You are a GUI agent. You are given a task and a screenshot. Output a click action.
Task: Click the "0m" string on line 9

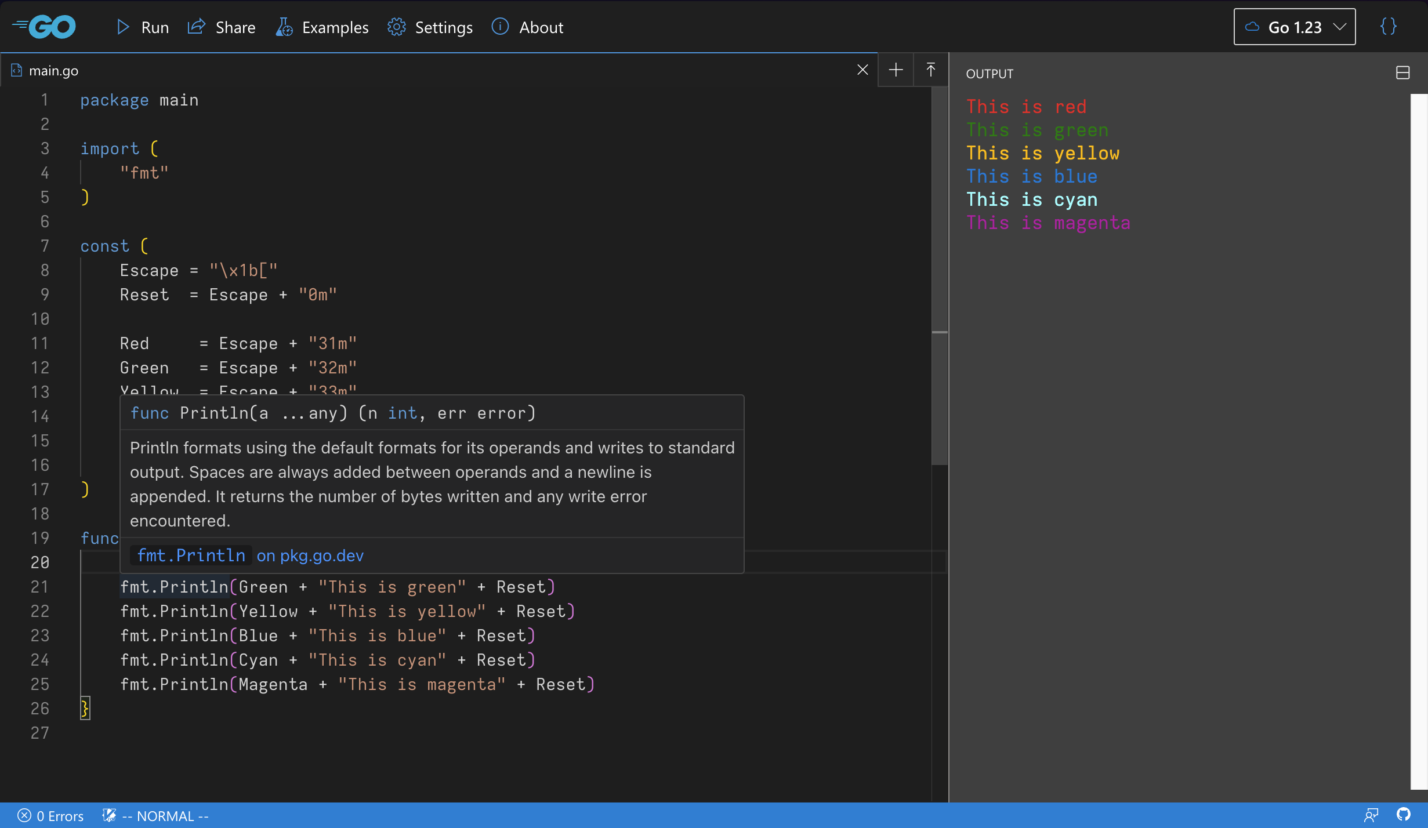coord(317,295)
